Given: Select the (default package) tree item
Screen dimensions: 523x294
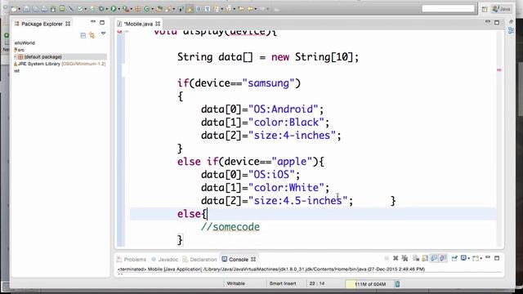Looking at the screenshot, I should pyautogui.click(x=43, y=57).
